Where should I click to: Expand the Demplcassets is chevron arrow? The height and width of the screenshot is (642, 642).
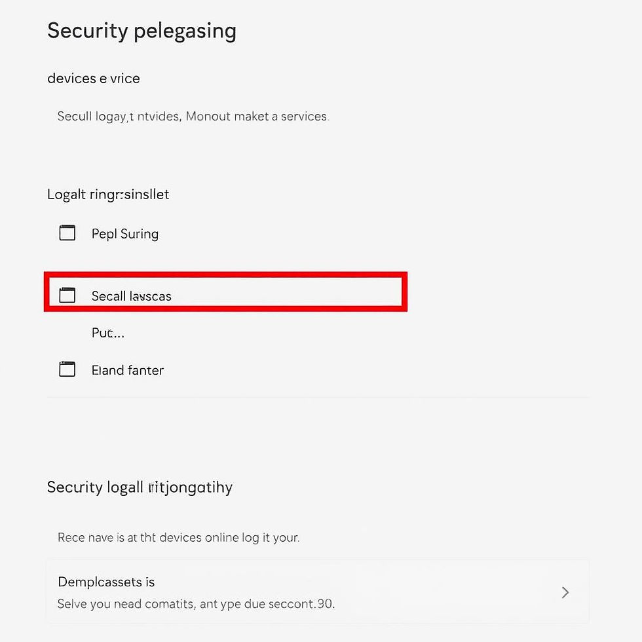coord(565,592)
